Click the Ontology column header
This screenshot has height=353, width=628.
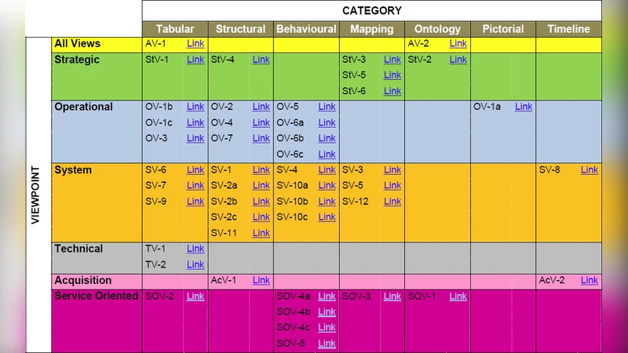[x=437, y=29]
